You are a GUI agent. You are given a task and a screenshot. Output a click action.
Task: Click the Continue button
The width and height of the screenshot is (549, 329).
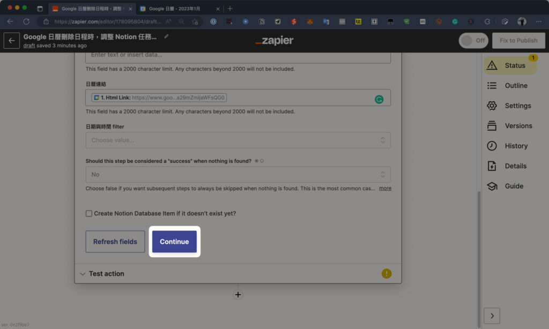174,242
